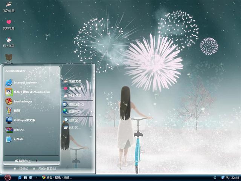
Task: Select 我的电脑 in start menu right pane
Action: [x=73, y=88]
